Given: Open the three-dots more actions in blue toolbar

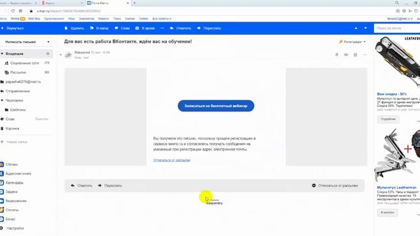Looking at the screenshot, I should click(162, 28).
